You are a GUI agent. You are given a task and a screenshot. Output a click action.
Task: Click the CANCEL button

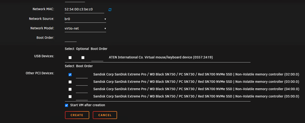coord(105,115)
